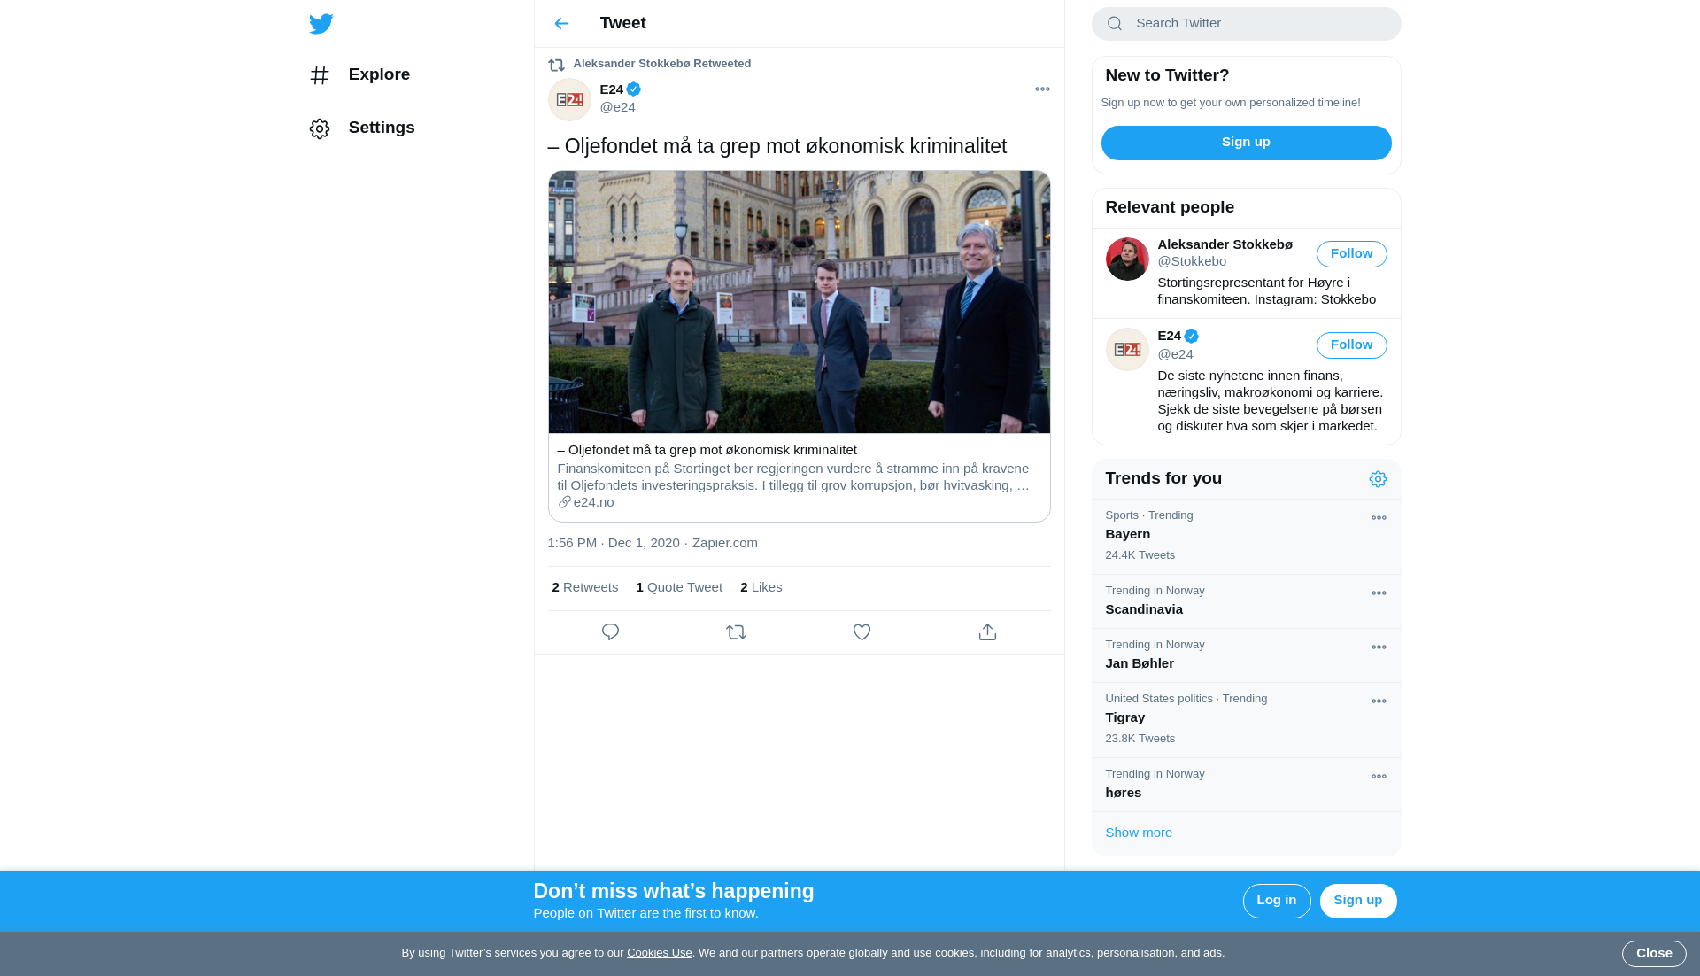Screen dimensions: 1700x976
Task: Click the Twitter bird logo
Action: tap(321, 23)
